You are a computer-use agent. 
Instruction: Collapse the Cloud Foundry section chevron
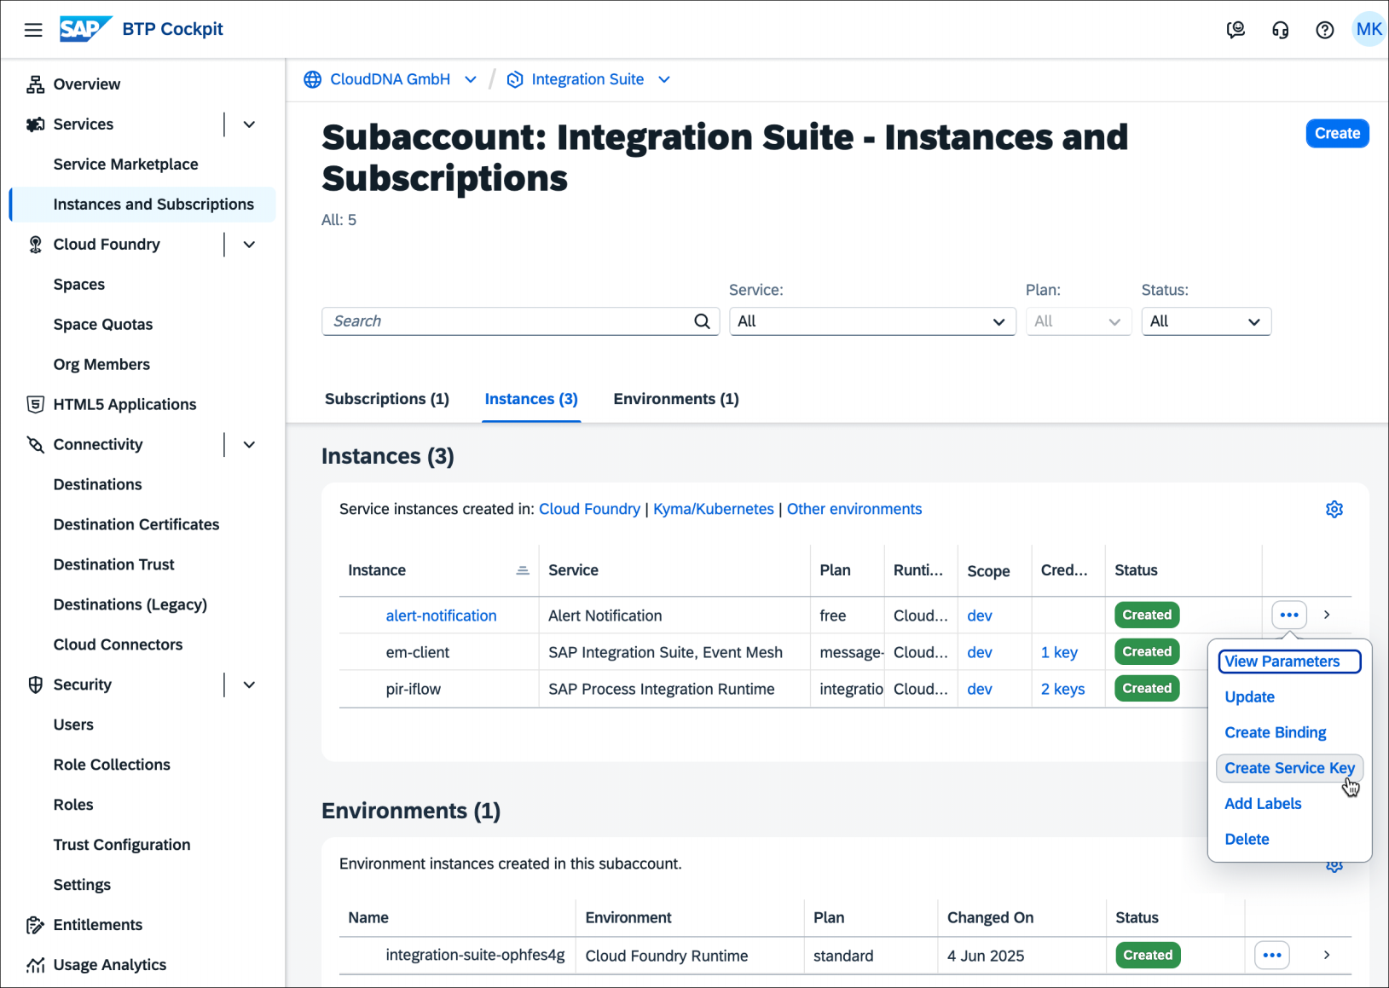point(249,245)
